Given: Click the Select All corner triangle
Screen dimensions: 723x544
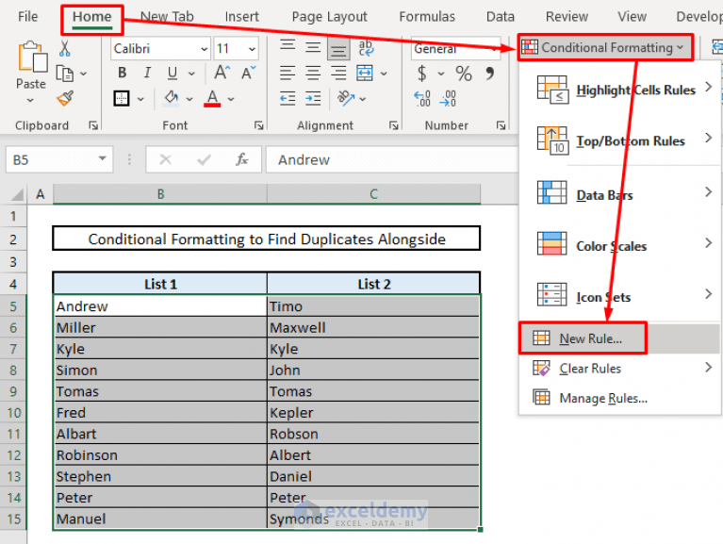Looking at the screenshot, I should coord(17,194).
